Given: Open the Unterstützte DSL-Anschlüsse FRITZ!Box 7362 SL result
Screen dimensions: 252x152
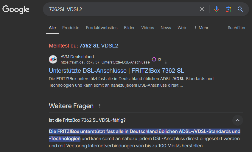Looking at the screenshot, I should tap(116, 71).
